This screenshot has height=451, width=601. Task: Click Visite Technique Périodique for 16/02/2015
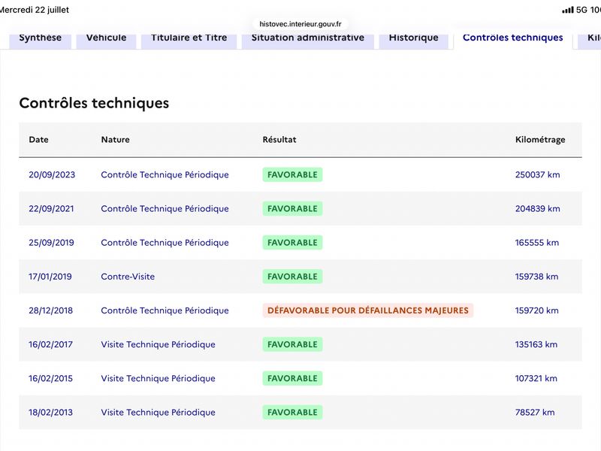tap(158, 379)
